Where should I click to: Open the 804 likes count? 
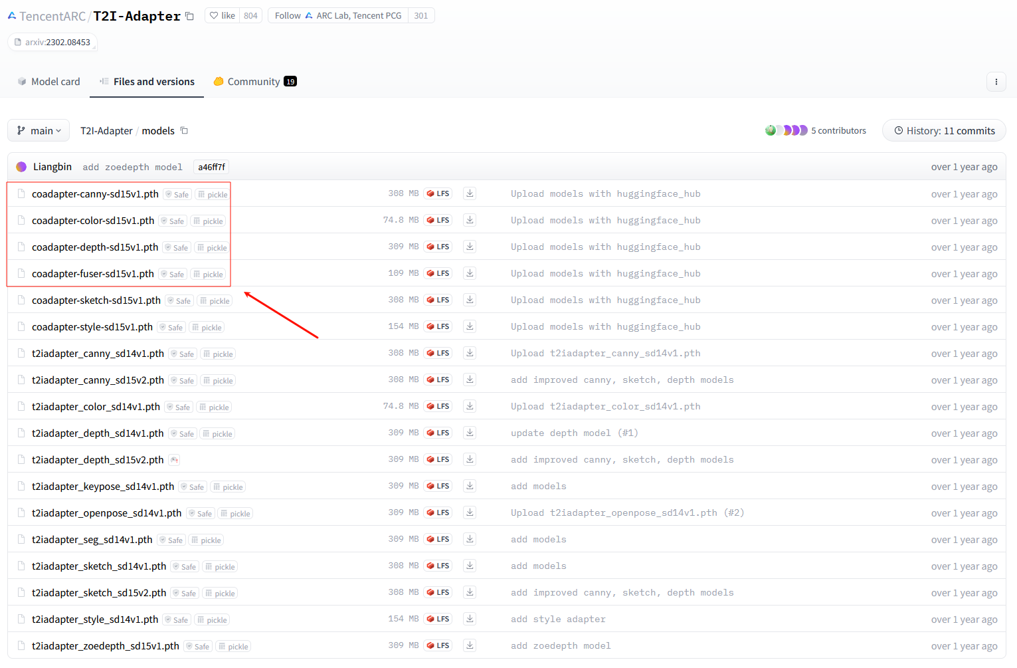click(250, 15)
